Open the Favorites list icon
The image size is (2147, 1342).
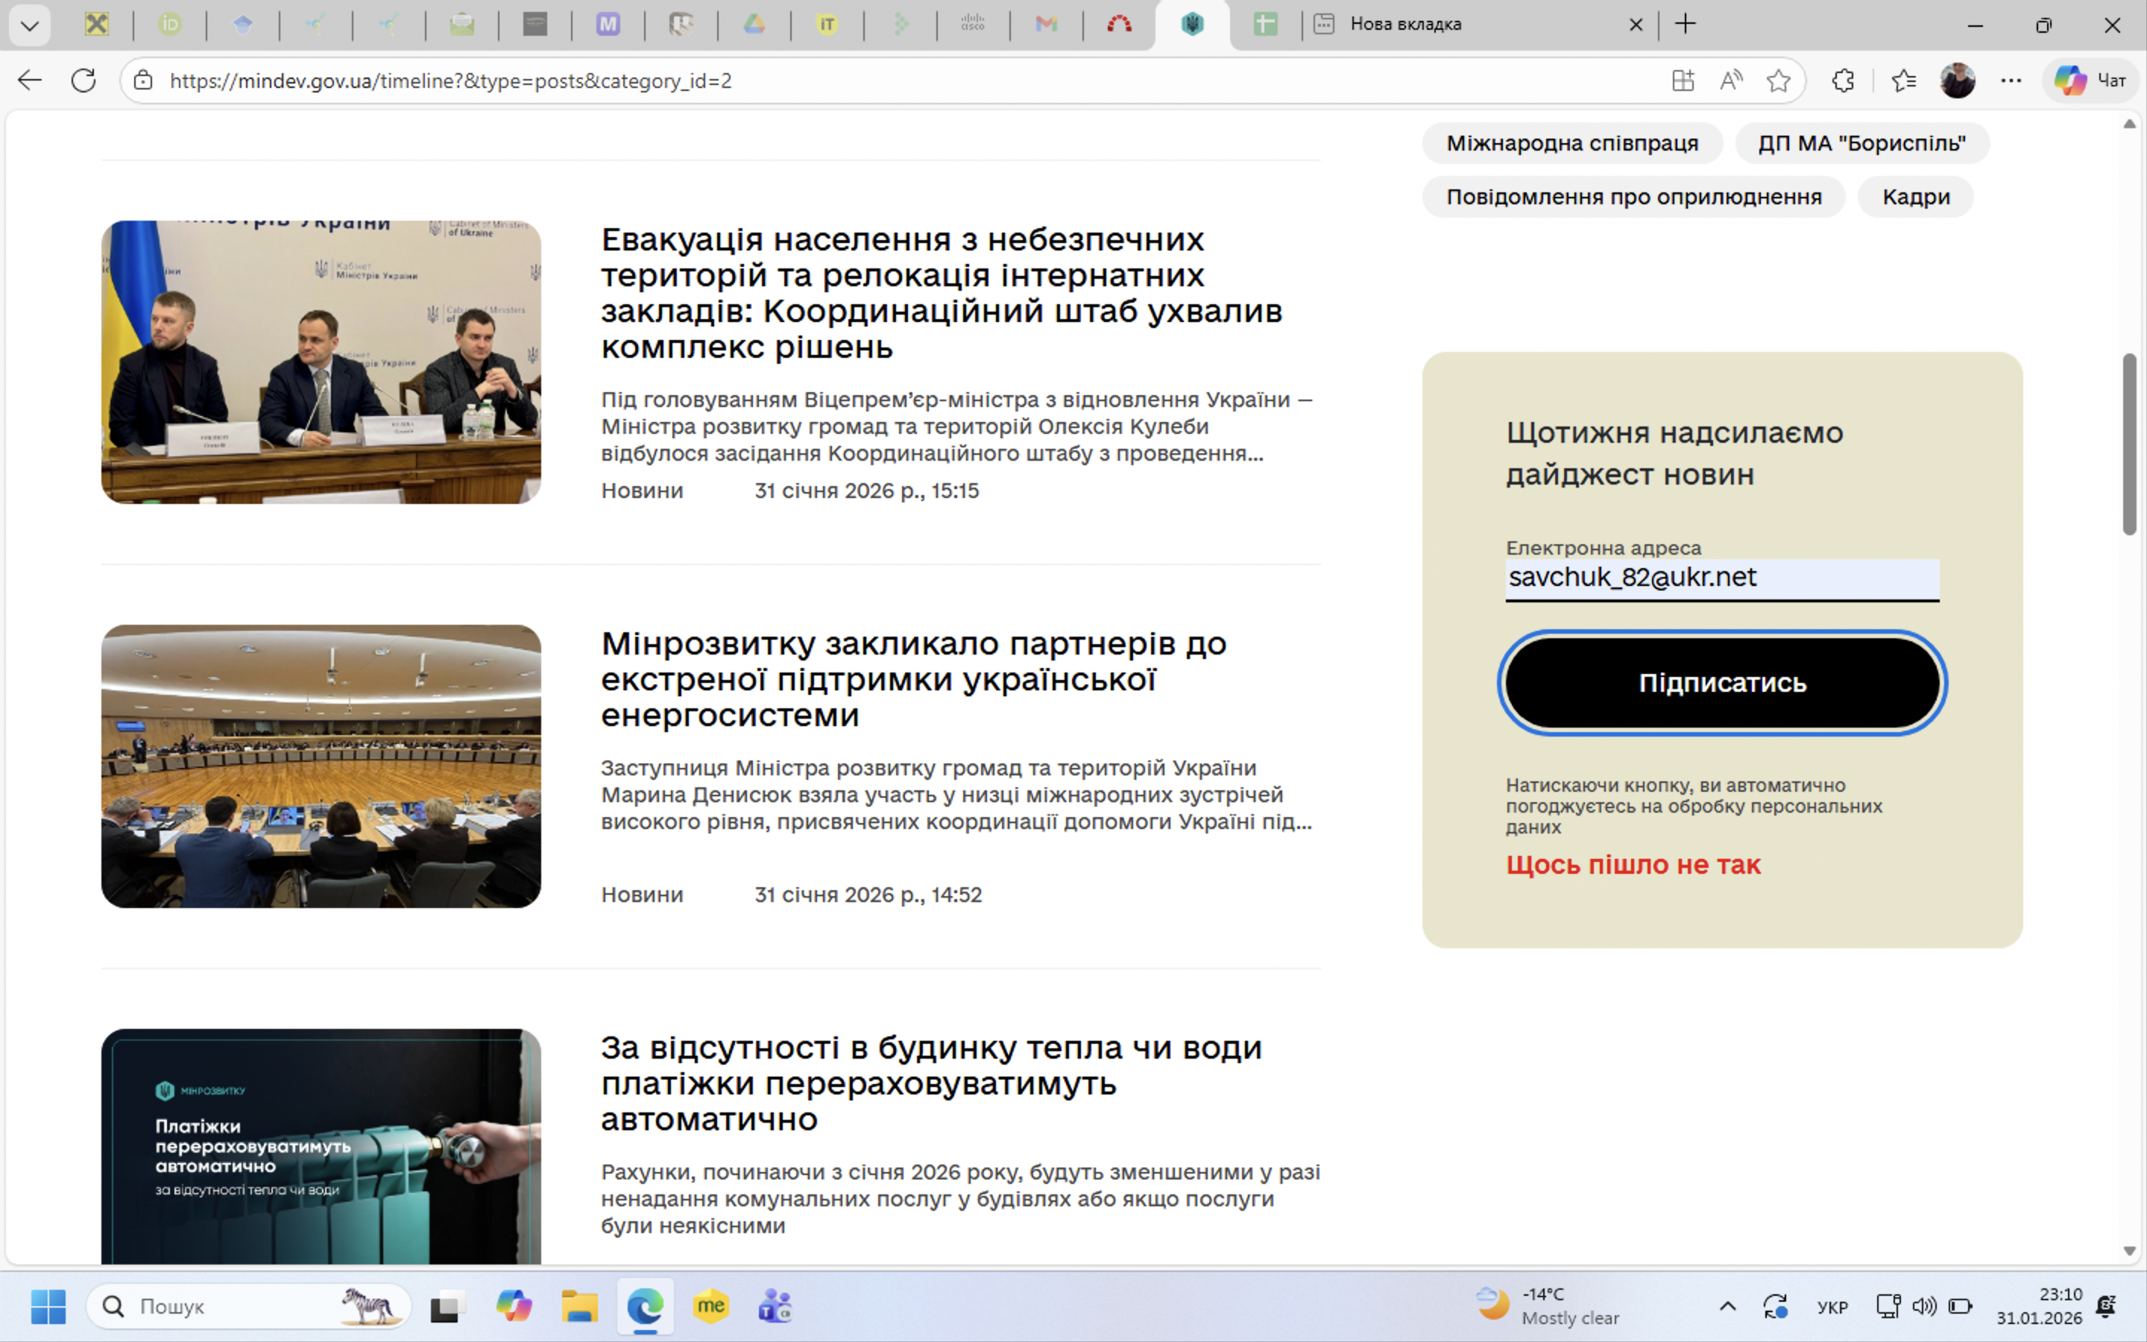pos(1903,81)
